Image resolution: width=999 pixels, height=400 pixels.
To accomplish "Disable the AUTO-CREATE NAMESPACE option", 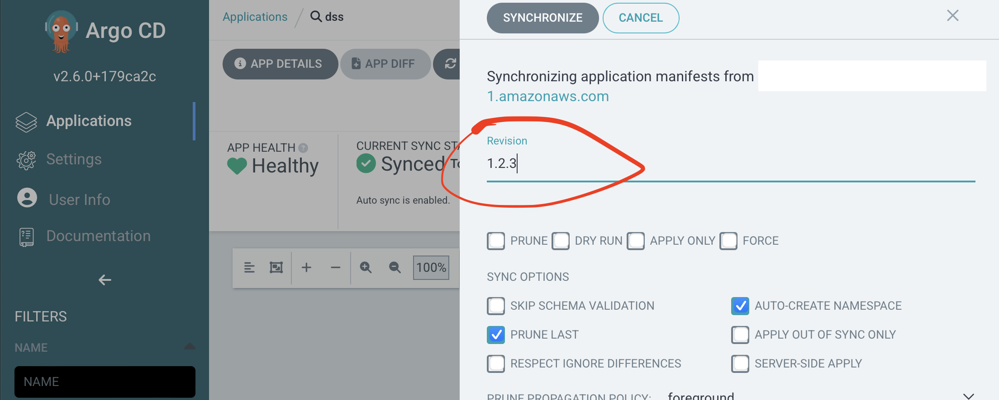I will (740, 306).
